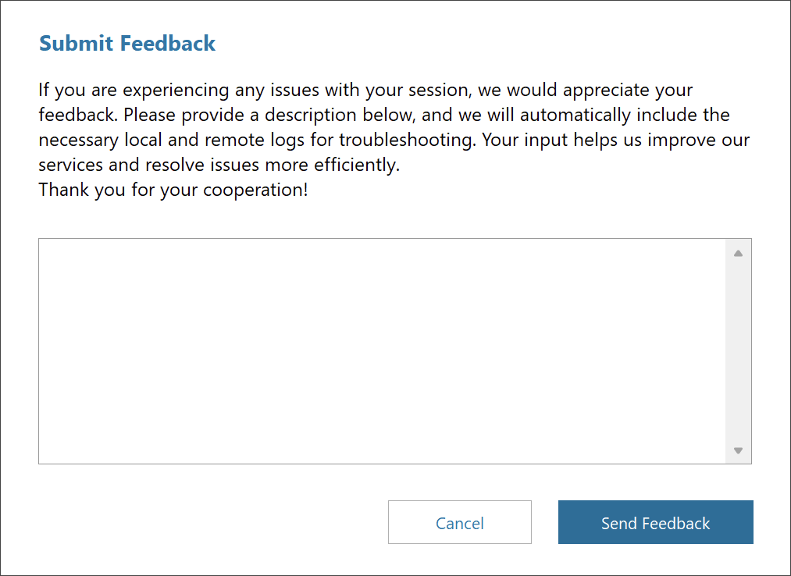The height and width of the screenshot is (576, 791).
Task: Click the Send Feedback button
Action: 655,522
